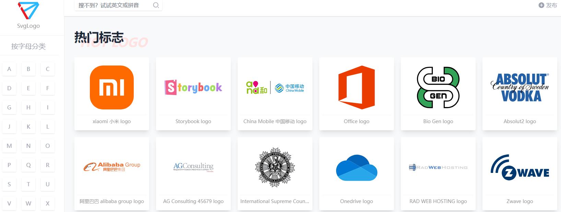
Task: Click the 'Onedrive logo' caption
Action: (357, 201)
